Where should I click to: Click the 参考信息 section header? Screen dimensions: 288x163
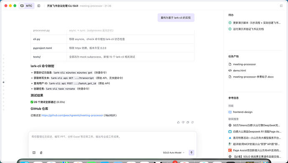[233, 98]
